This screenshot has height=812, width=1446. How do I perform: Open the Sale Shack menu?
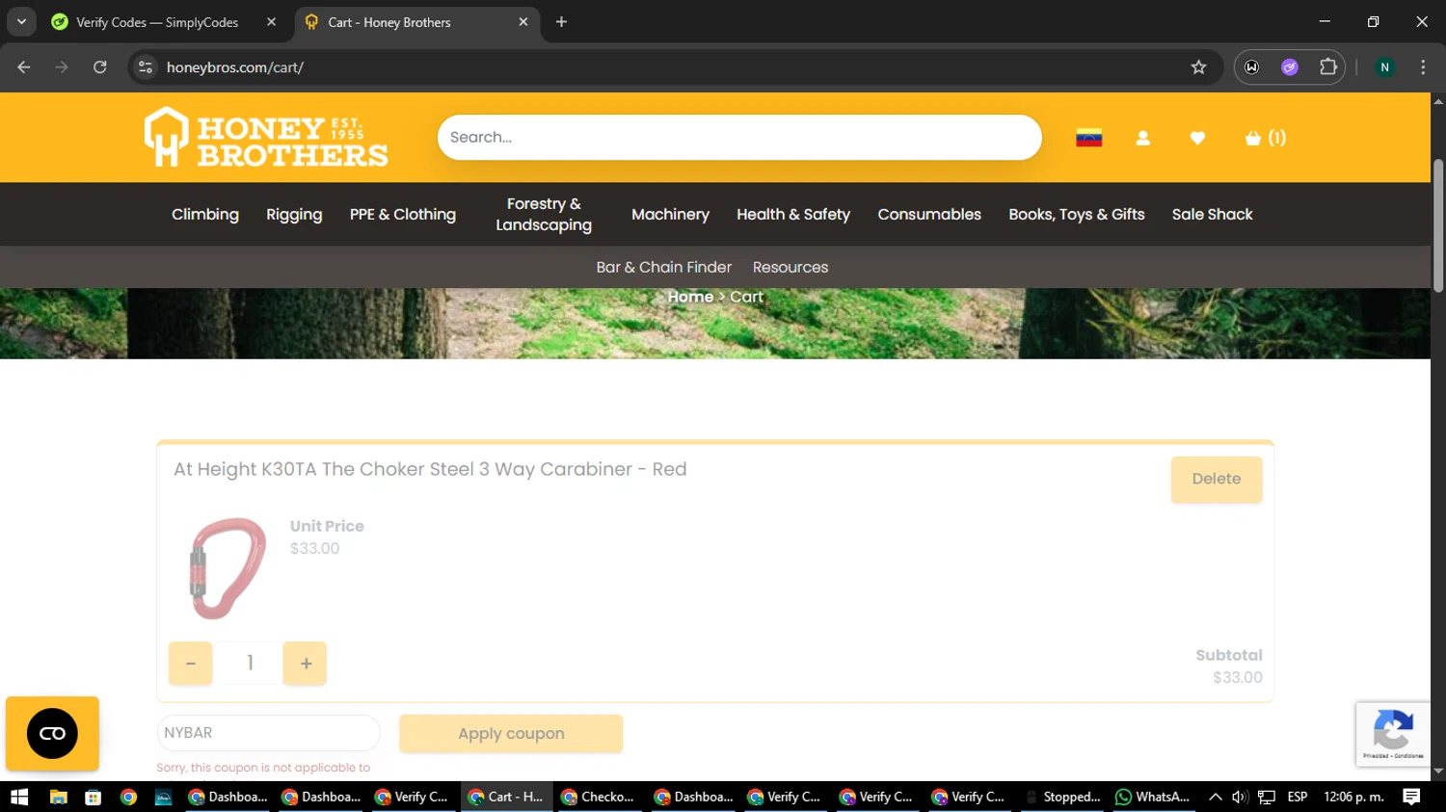pos(1212,214)
